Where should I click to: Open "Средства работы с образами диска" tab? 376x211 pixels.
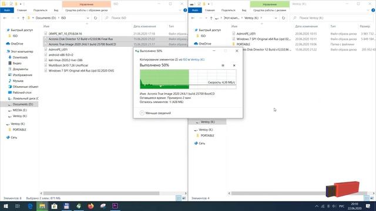[x=86, y=11]
